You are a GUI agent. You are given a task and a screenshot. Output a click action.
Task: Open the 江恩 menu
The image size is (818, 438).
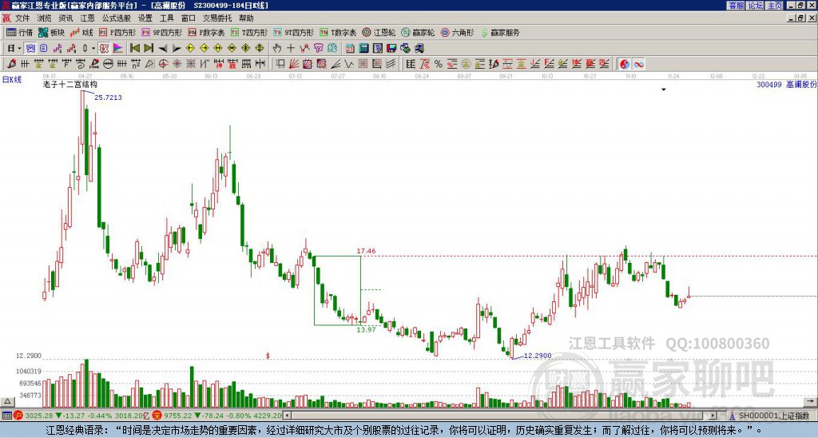(x=87, y=18)
